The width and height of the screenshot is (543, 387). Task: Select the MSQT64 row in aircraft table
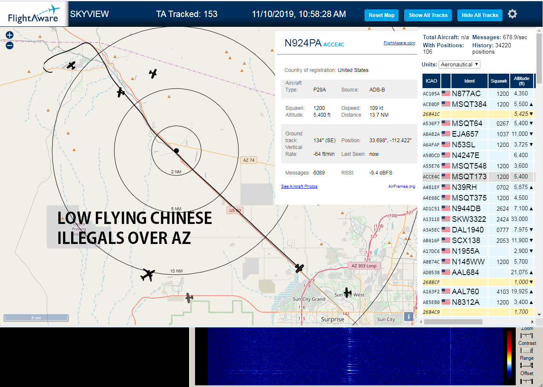click(478, 123)
